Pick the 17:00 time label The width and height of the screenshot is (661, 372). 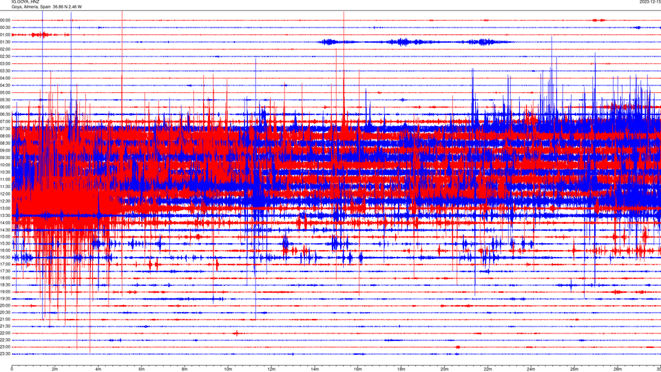(x=6, y=265)
